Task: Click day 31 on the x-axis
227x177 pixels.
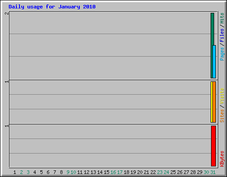Action: coord(213,172)
